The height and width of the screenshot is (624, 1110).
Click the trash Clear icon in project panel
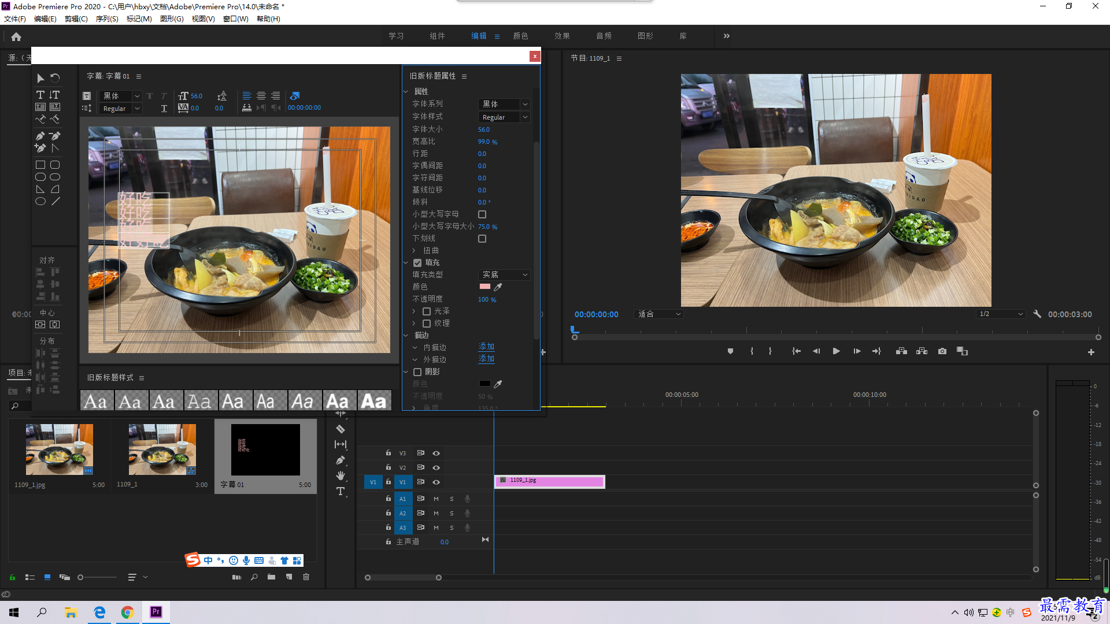coord(306,577)
